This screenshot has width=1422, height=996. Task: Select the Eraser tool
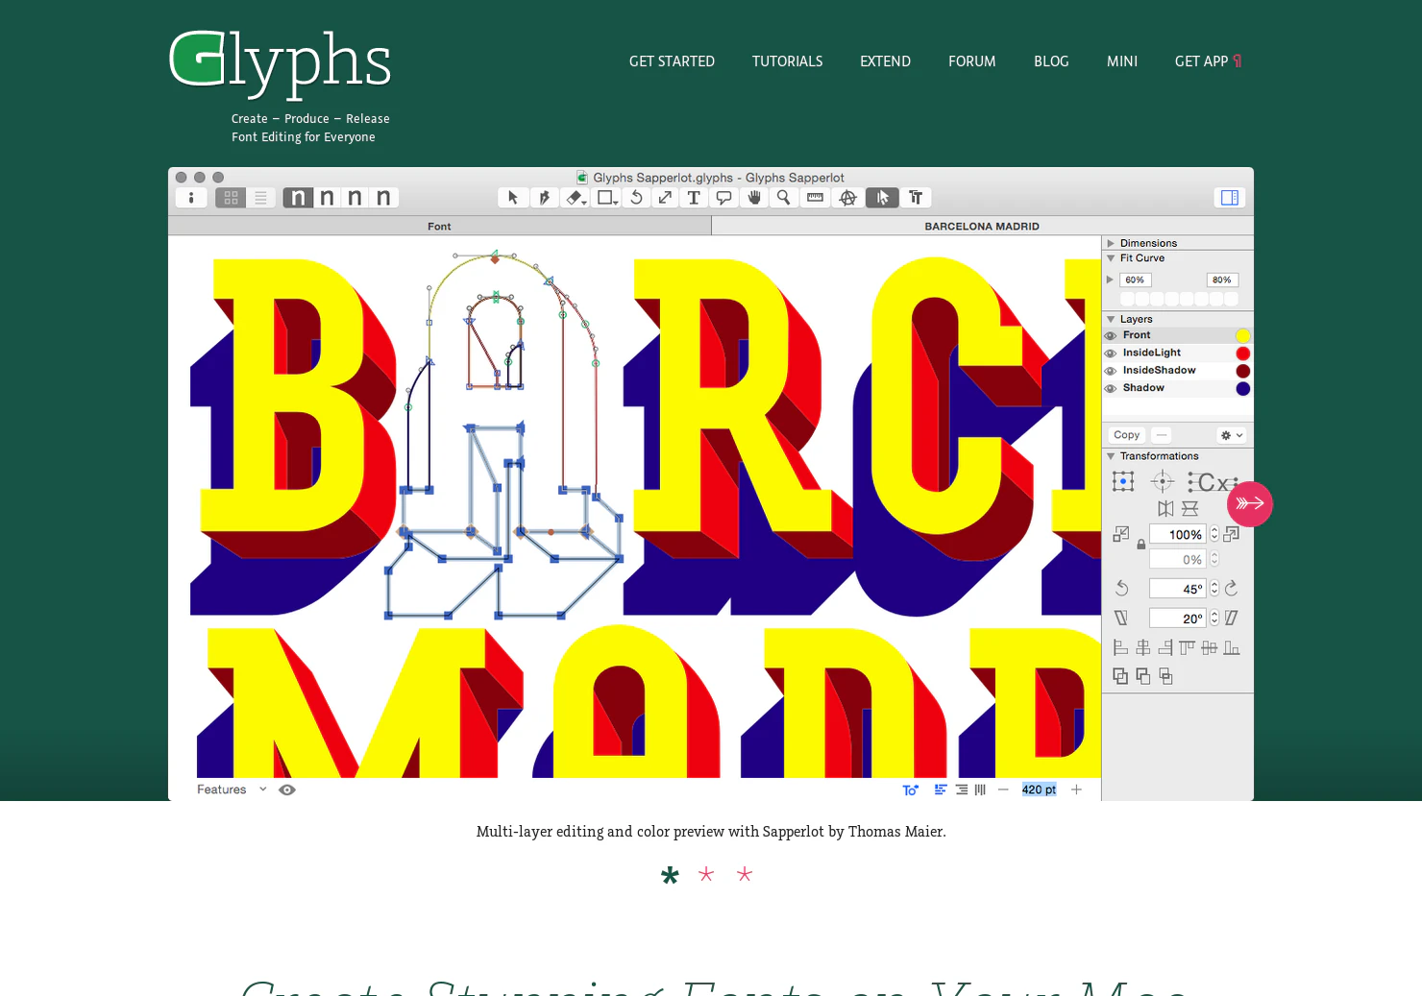pos(574,197)
